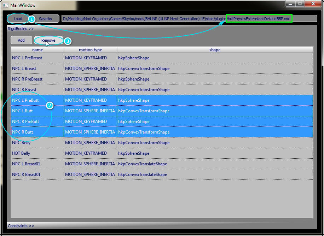Click hkpSphereShape in NPC R PreBreast row

coord(134,79)
